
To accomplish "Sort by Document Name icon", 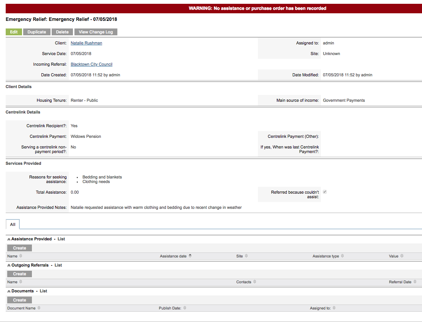I will coord(39,308).
